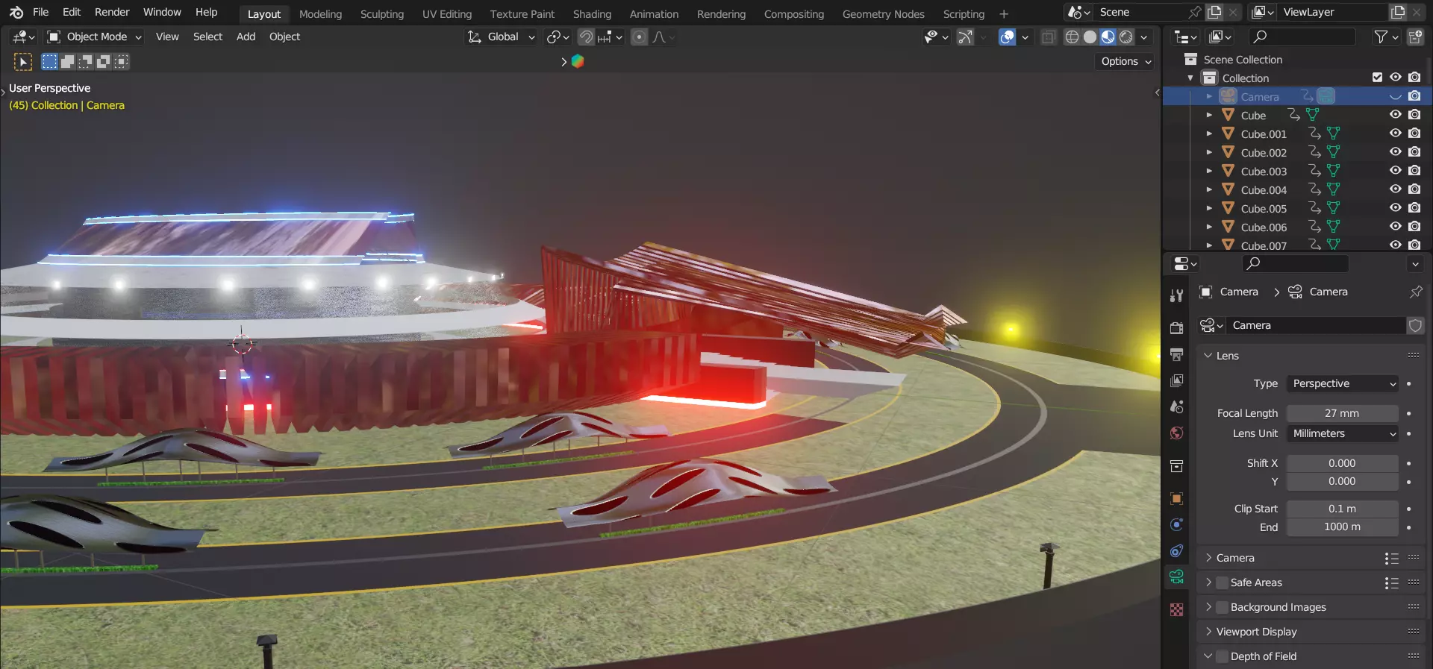Open the Object Constraints properties tab

(x=1177, y=550)
